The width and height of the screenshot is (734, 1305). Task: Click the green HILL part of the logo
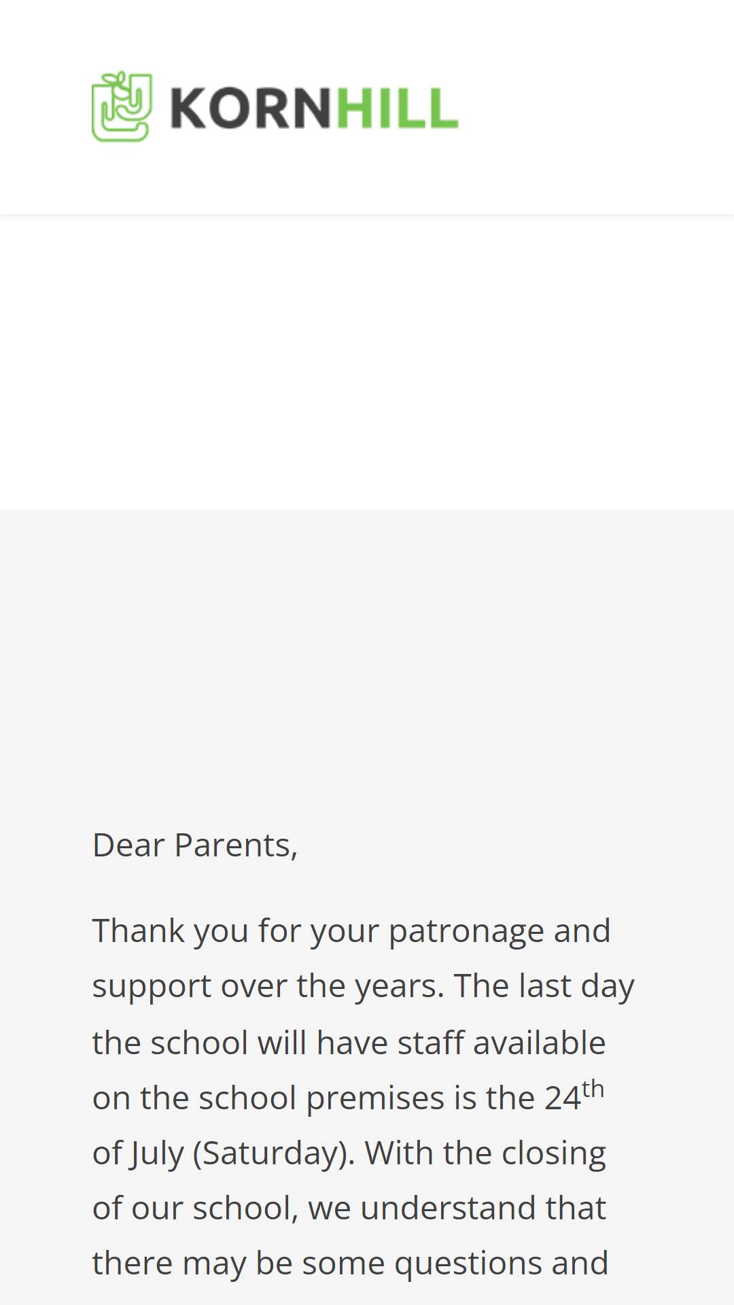tap(398, 107)
